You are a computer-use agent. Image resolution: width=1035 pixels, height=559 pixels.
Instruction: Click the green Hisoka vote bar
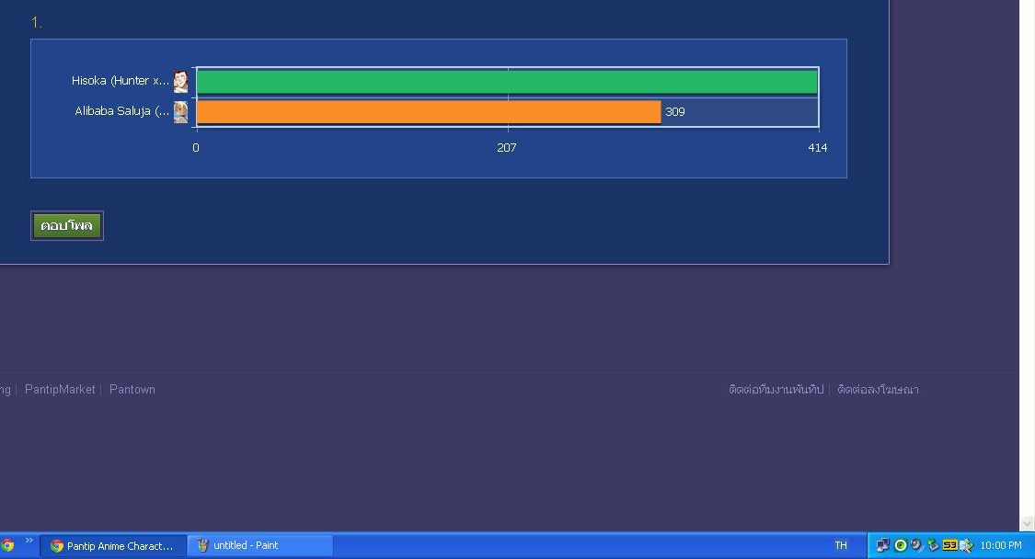[x=507, y=82]
